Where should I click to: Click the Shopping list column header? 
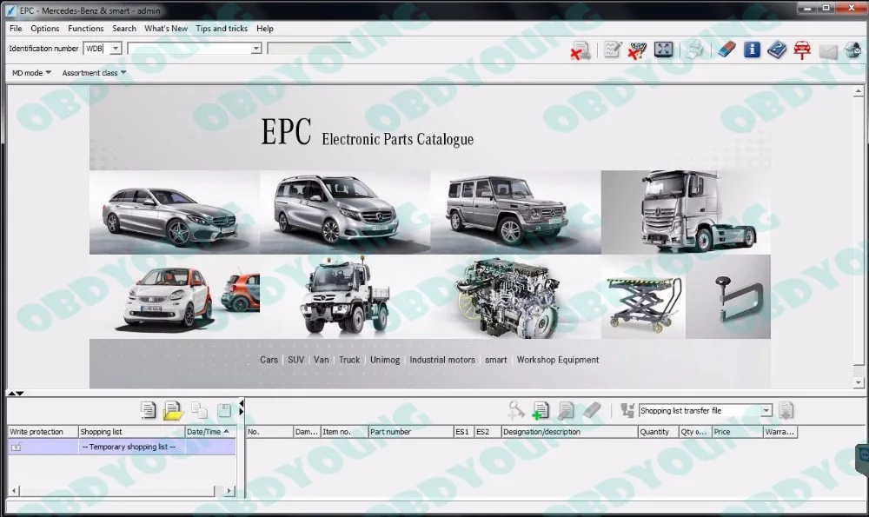[x=131, y=432]
